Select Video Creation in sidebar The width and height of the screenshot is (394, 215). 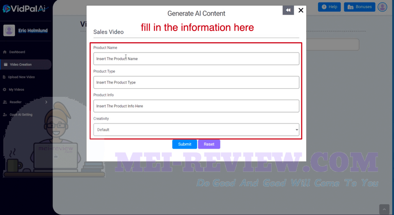click(x=25, y=64)
